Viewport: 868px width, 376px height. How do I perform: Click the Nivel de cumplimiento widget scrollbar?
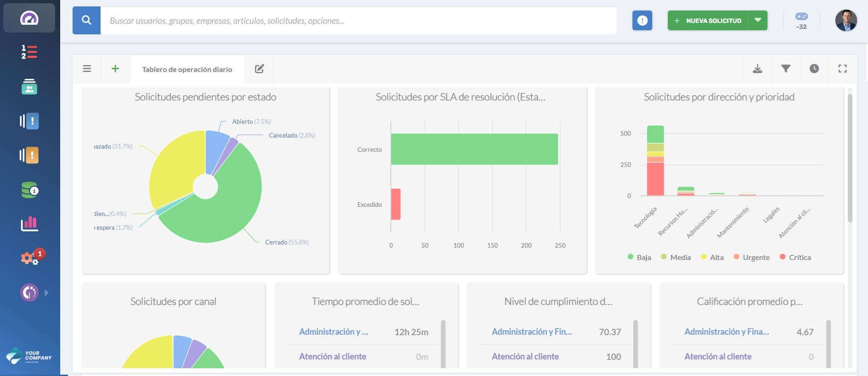tap(636, 344)
